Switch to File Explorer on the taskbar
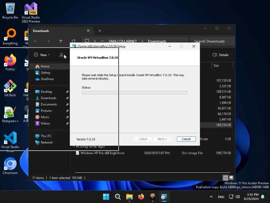This screenshot has height=203, width=270. coord(129,197)
